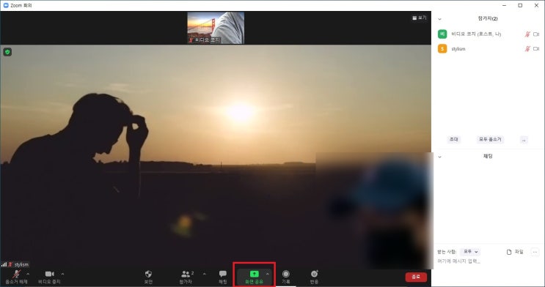Open chat more options ellipsis

pos(535,252)
